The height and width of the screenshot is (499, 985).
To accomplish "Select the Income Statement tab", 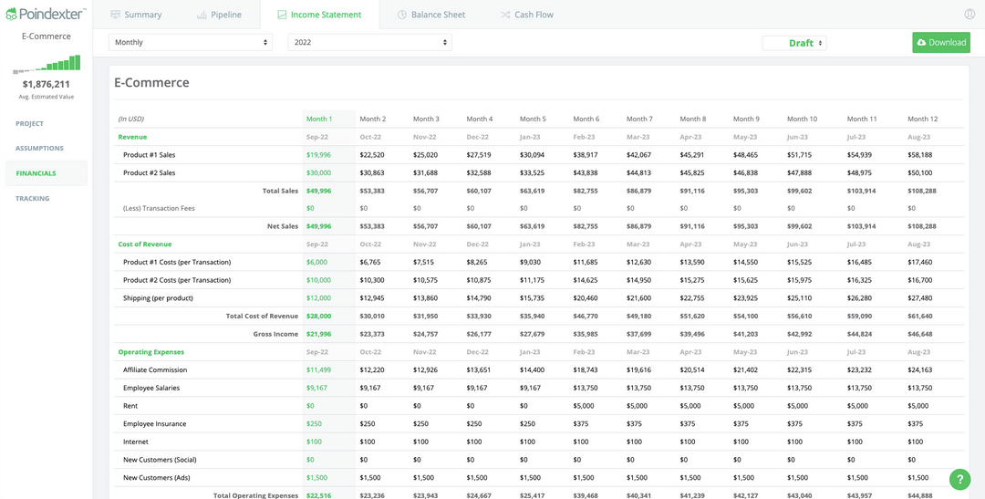I will pos(320,15).
